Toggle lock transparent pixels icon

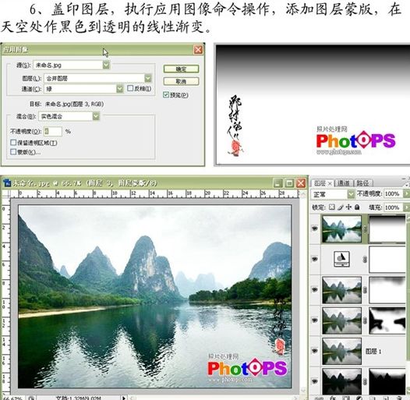point(331,207)
